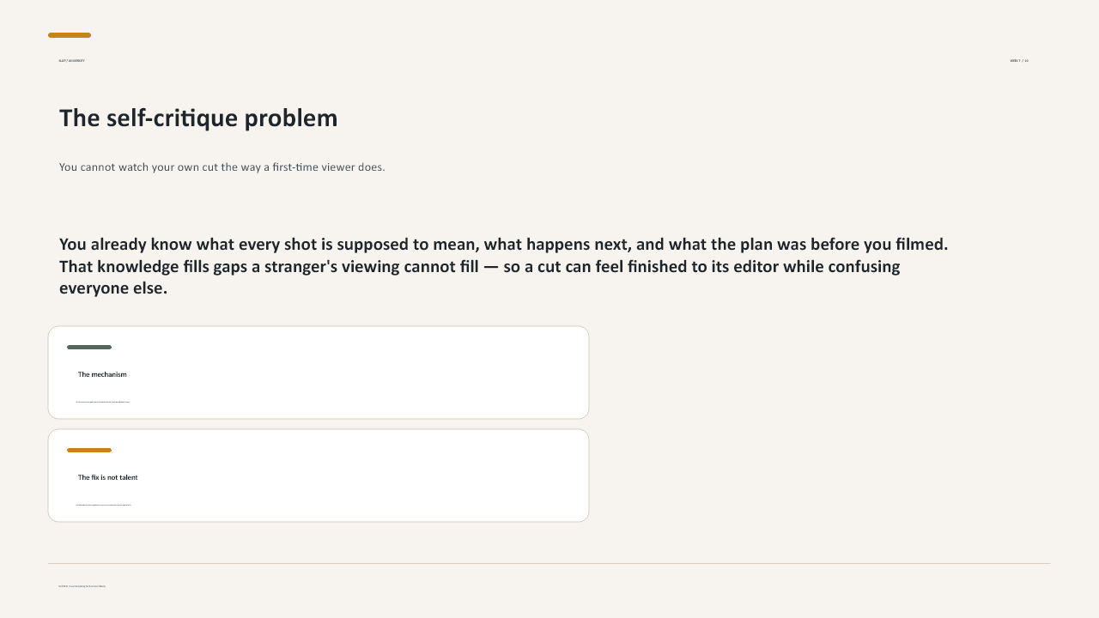Click the bold paragraph starting 'You already know'

(504, 266)
